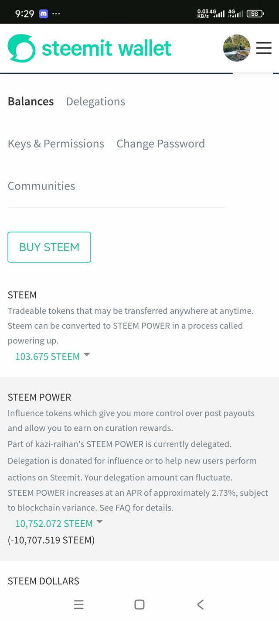Open Keys & Permissions tab
This screenshot has height=621, width=279.
coord(56,144)
